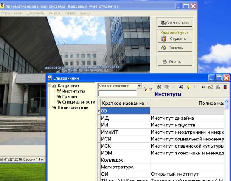The height and width of the screenshot is (181, 231).
Task: Select Кадровые in the directory tree
Action: pos(68,85)
